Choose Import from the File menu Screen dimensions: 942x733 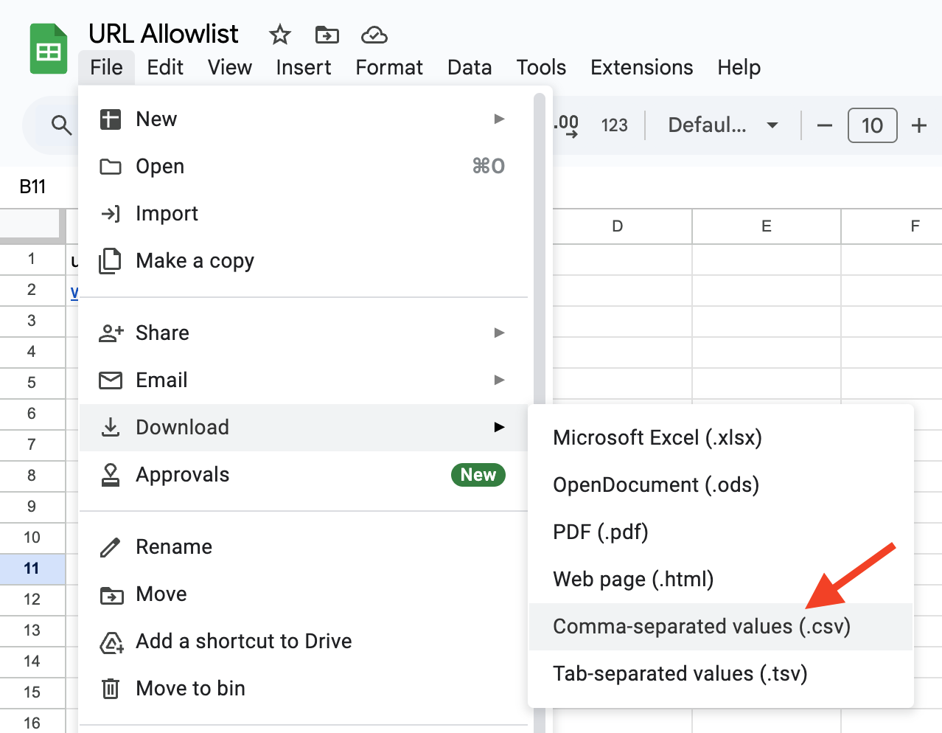pyautogui.click(x=304, y=213)
